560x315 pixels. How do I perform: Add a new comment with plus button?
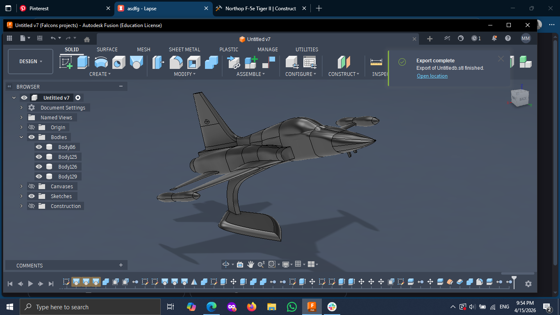point(121,265)
